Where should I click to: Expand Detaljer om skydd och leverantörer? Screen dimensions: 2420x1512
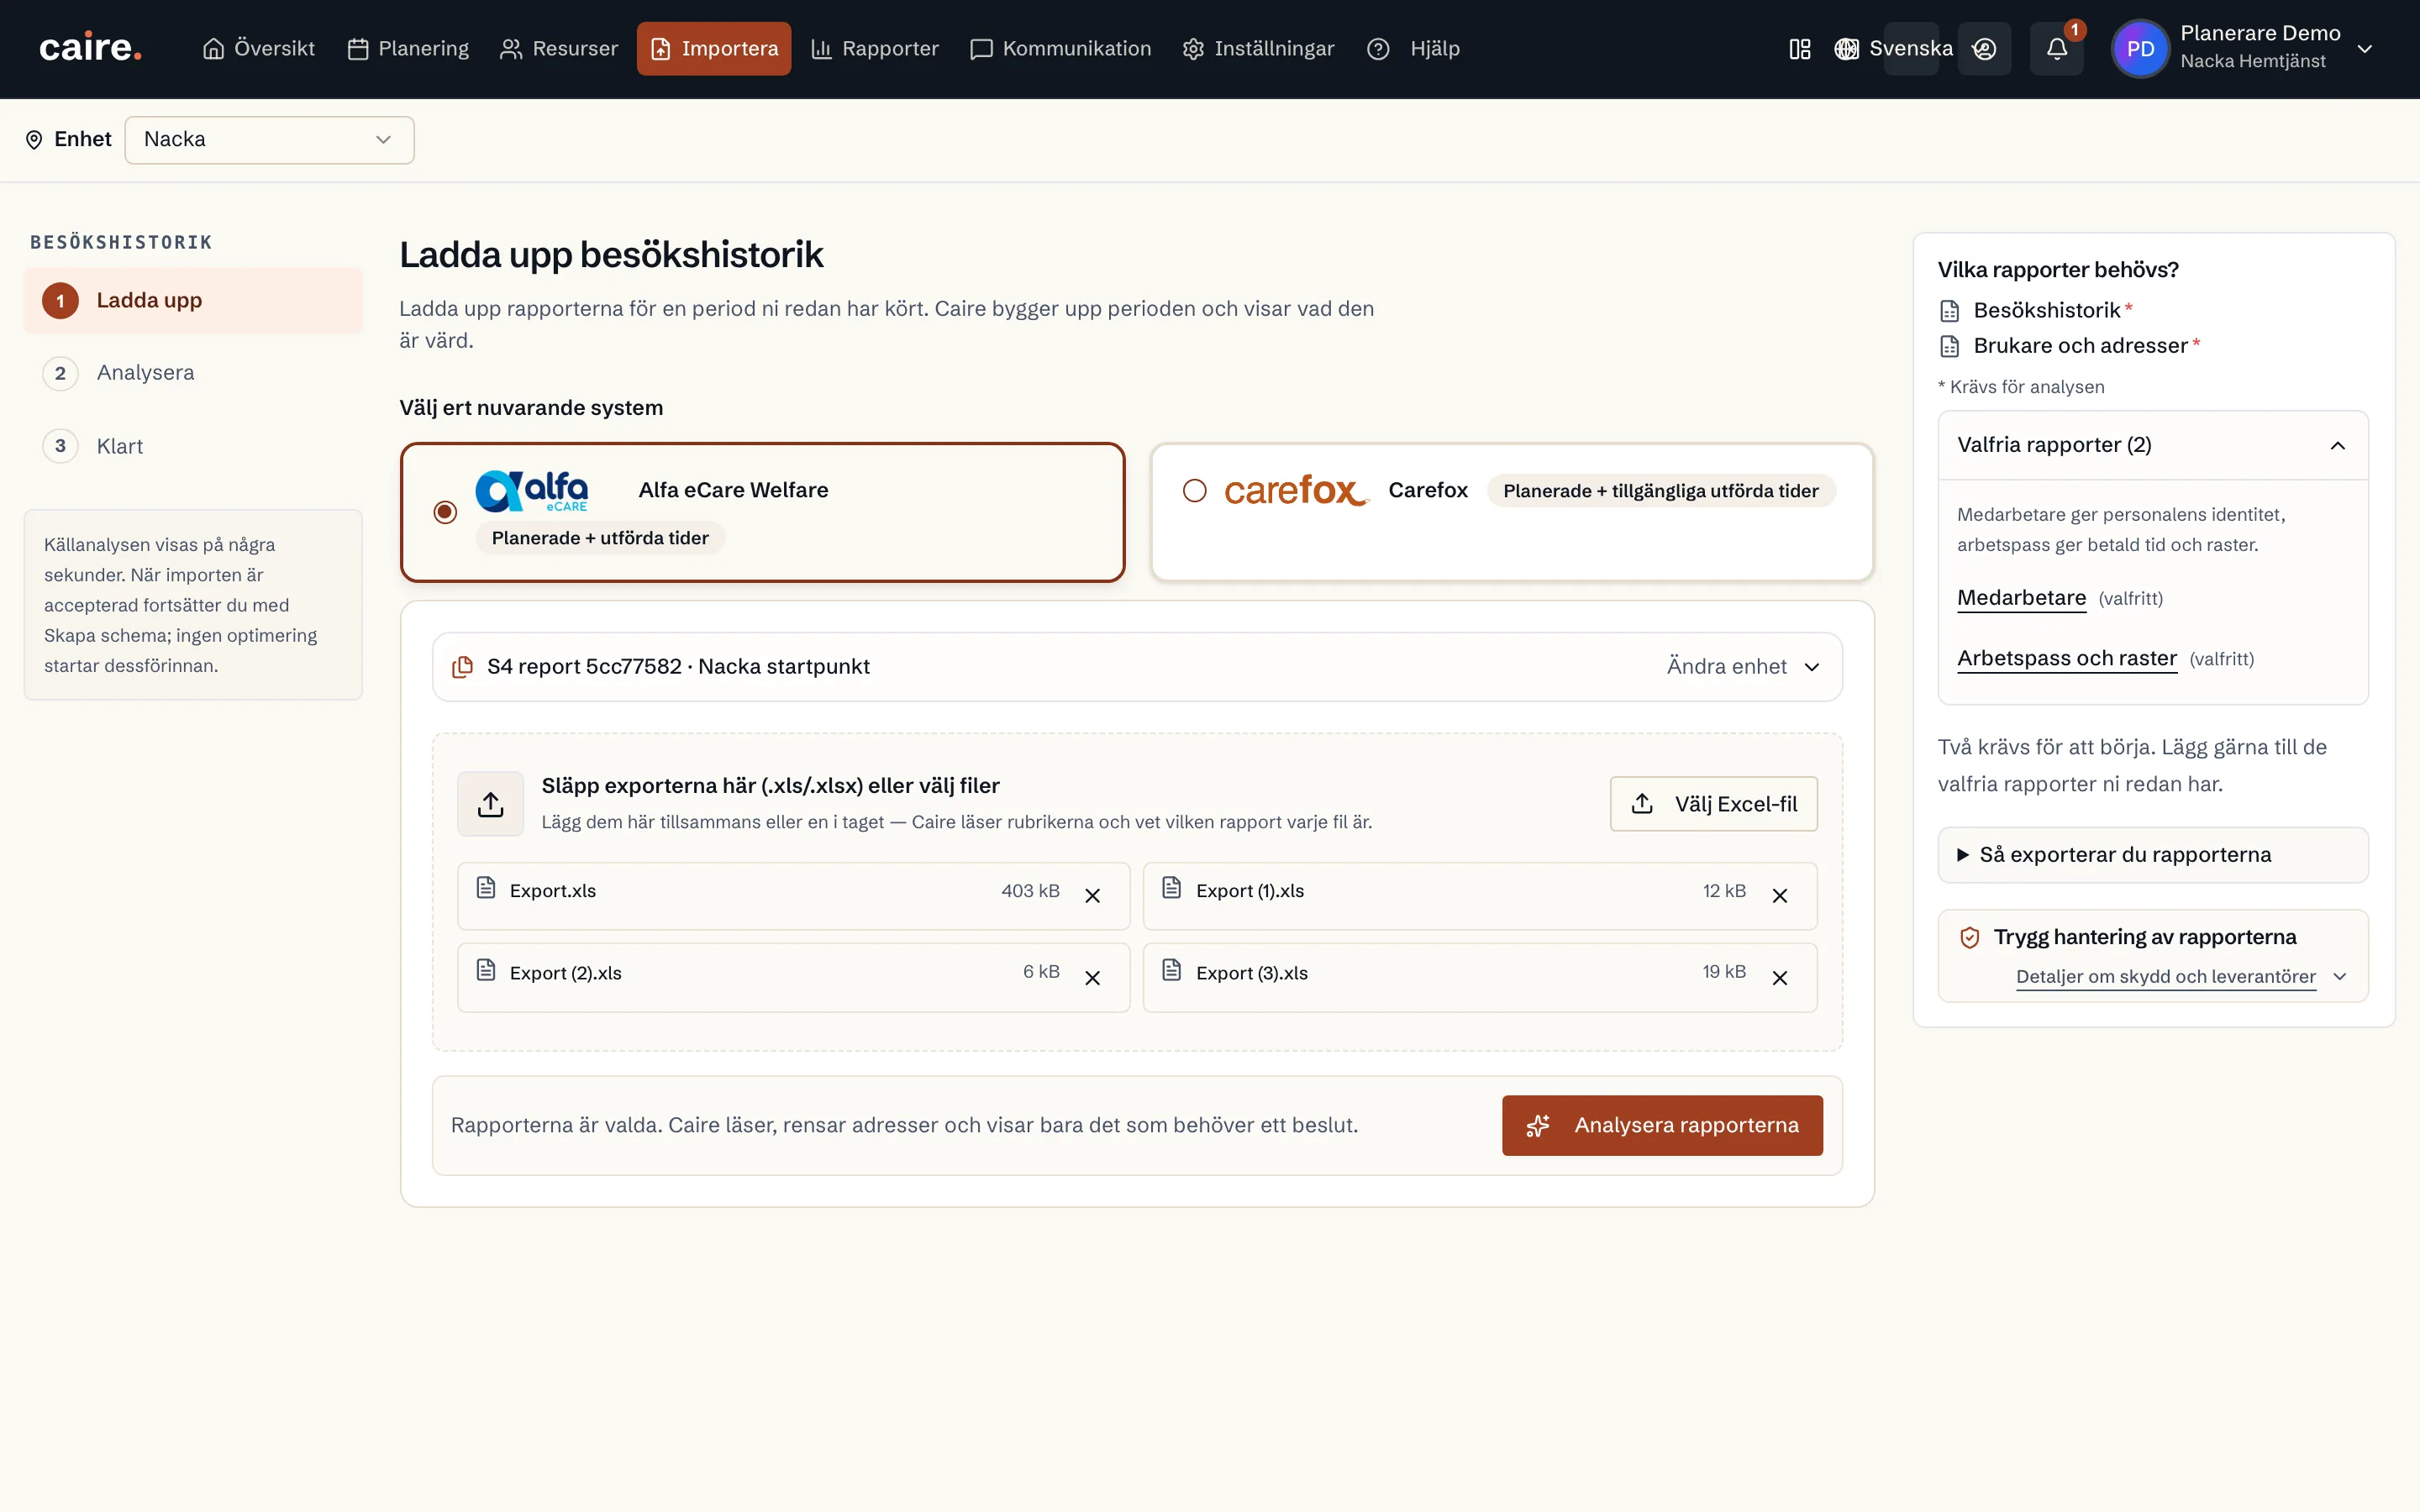(2180, 977)
